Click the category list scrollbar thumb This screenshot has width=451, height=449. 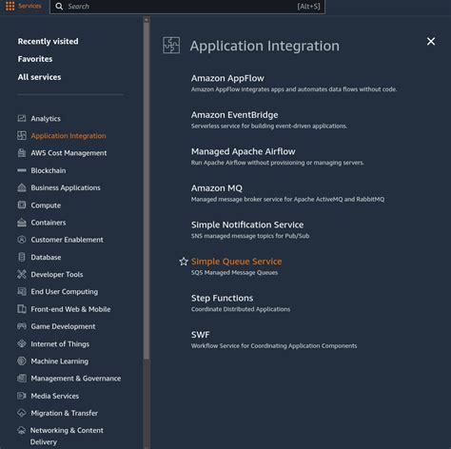[x=147, y=190]
